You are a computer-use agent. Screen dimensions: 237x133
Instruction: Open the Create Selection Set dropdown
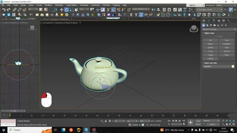click(x=141, y=9)
